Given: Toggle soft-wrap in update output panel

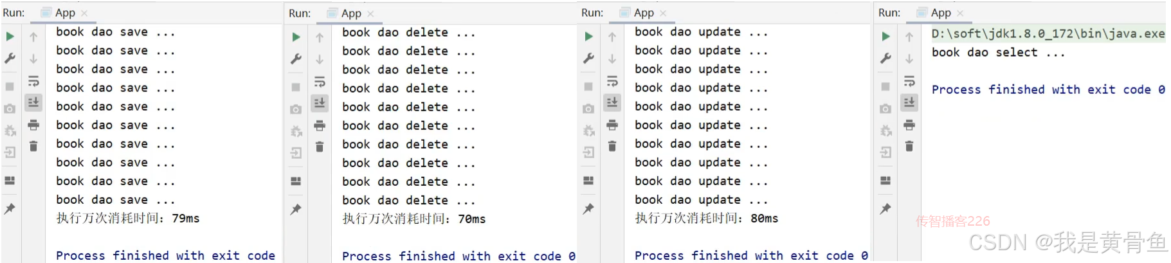Looking at the screenshot, I should [612, 81].
